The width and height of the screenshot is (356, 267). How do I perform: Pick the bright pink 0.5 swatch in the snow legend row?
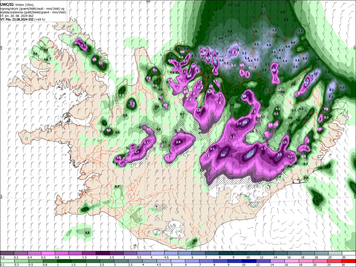(48, 253)
